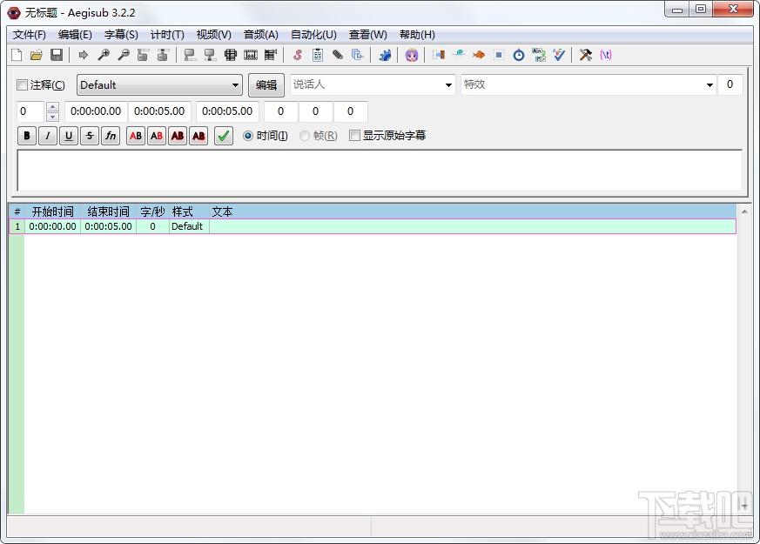Open Timing Post-Processor stopwatch icon
760x544 pixels.
519,55
